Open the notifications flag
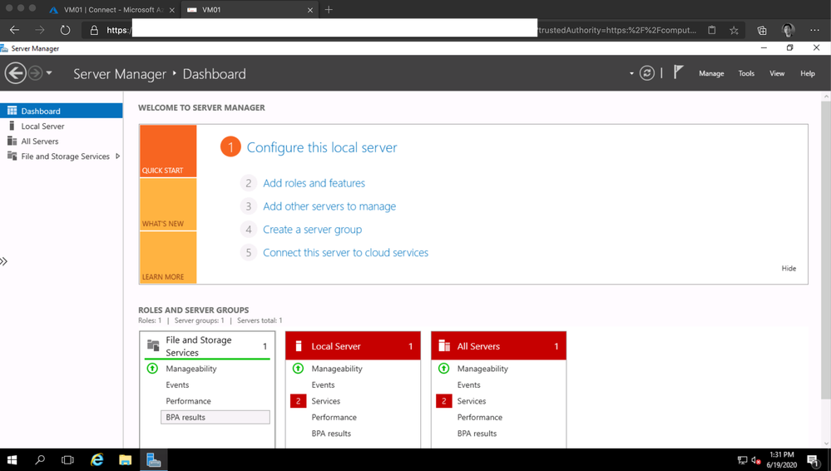Image resolution: width=831 pixels, height=471 pixels. pyautogui.click(x=679, y=72)
